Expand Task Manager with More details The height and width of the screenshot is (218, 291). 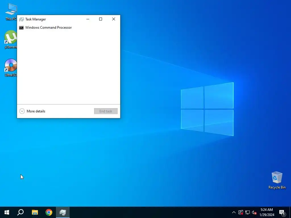[32, 111]
